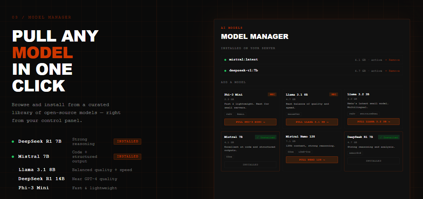The image size is (423, 199).
Task: Click the Llama 3.1 8B card title
Action: pos(297,95)
